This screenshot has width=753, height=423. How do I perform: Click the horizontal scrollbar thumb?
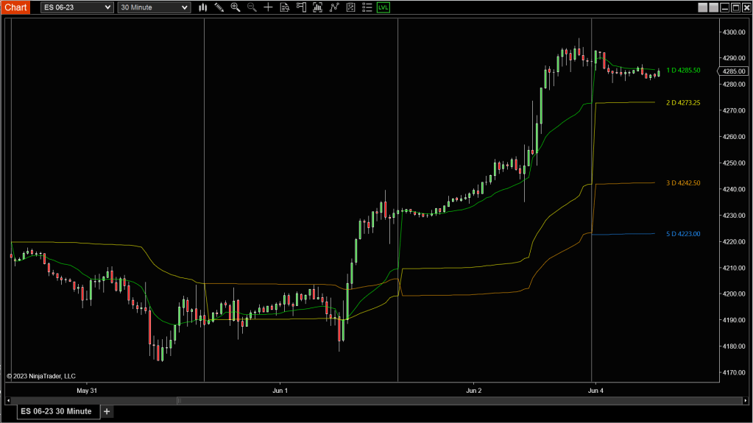(178, 400)
